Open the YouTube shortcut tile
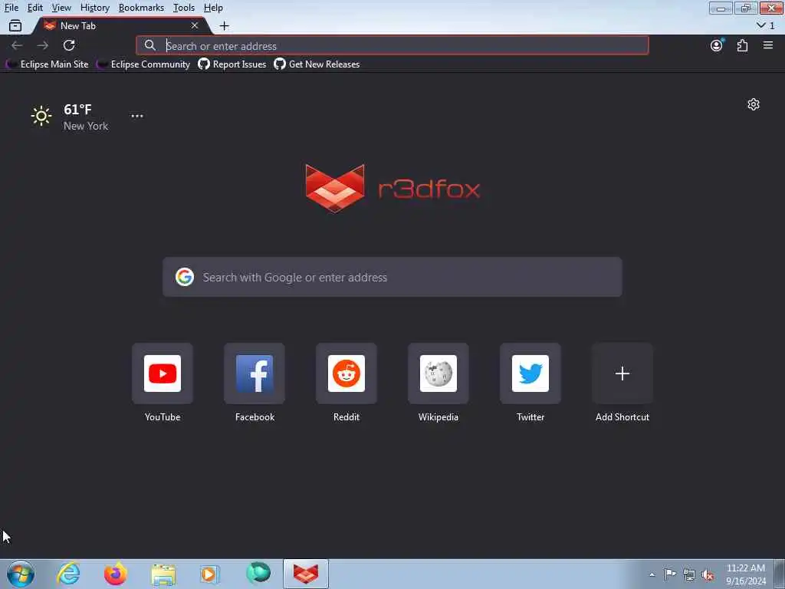The image size is (785, 589). (x=163, y=373)
